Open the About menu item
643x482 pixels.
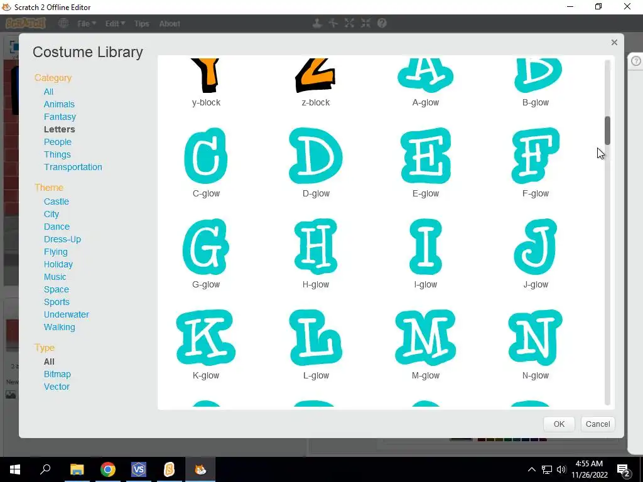pos(170,24)
